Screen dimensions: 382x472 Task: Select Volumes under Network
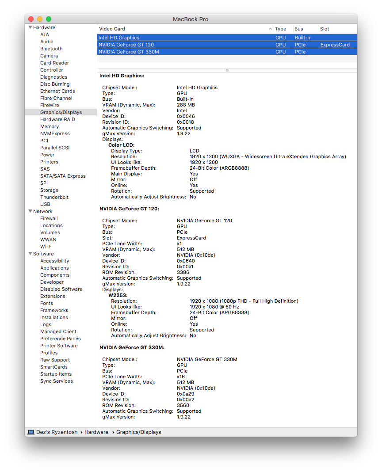pyautogui.click(x=50, y=233)
